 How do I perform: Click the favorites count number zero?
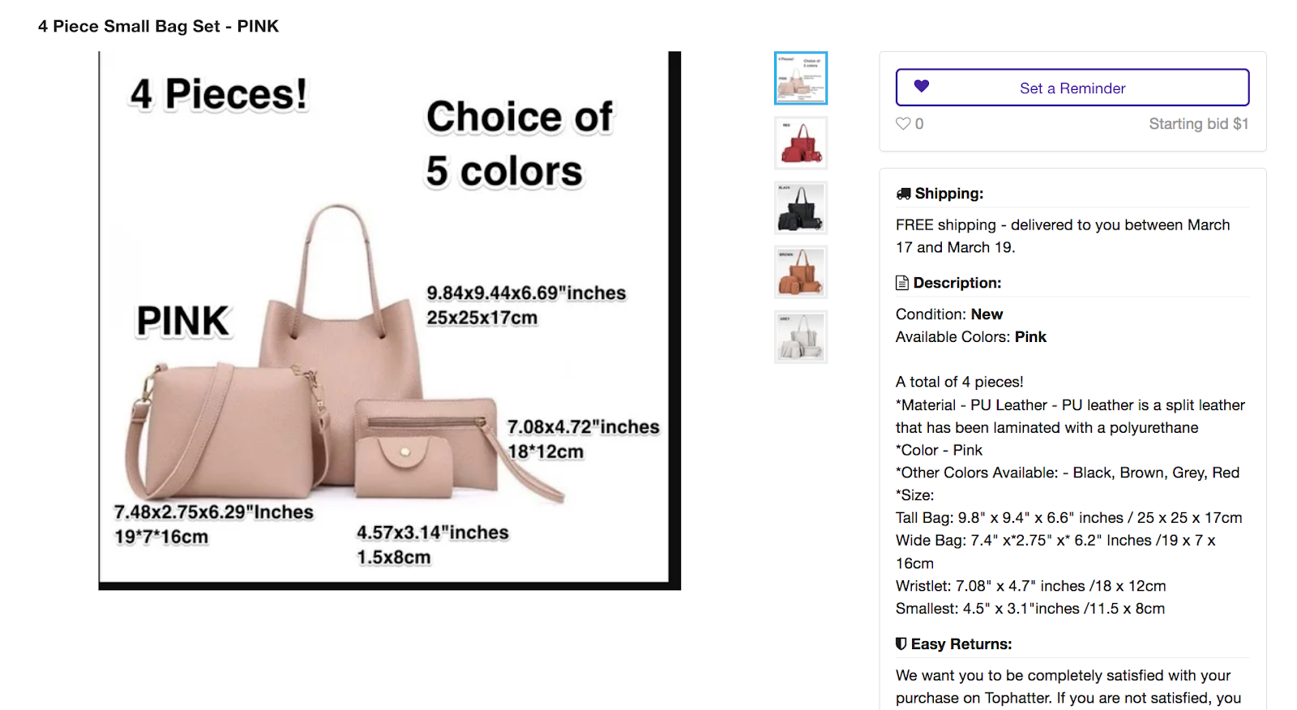coord(919,124)
